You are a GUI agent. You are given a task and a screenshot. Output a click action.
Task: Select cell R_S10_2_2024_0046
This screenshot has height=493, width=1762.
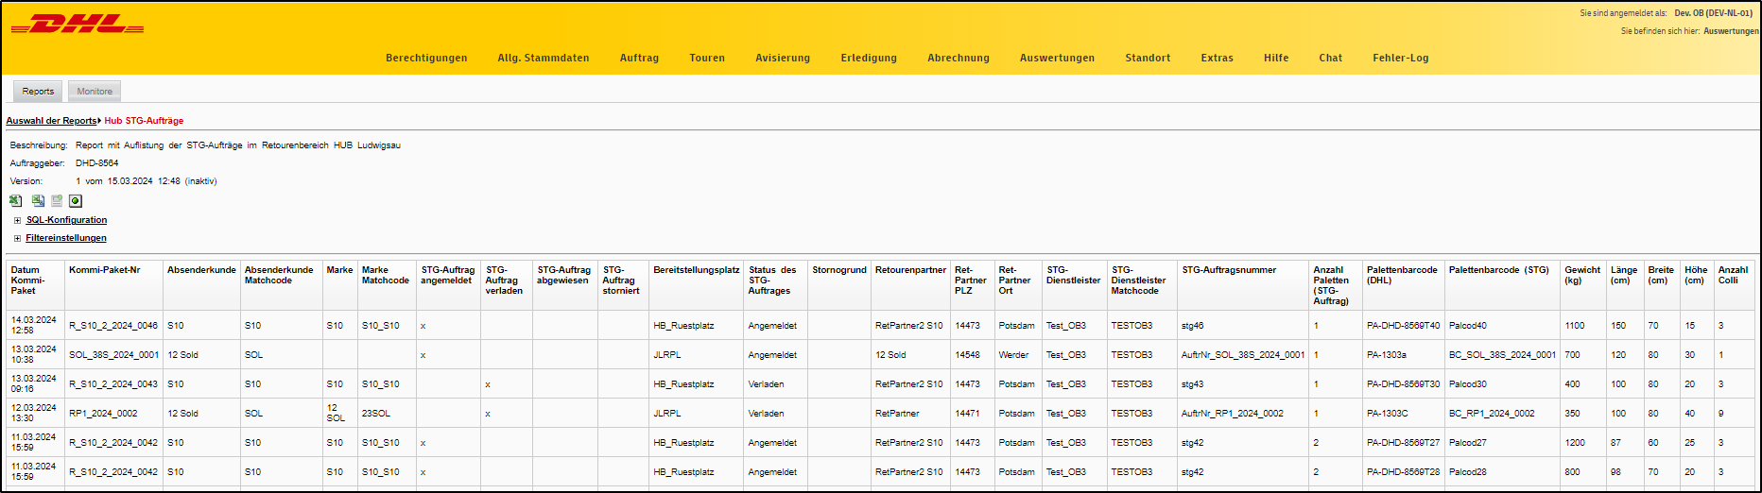click(x=113, y=326)
